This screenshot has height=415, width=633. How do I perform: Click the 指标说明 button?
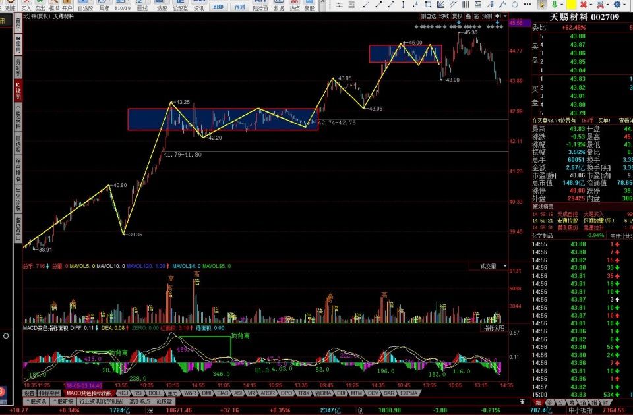[494, 327]
